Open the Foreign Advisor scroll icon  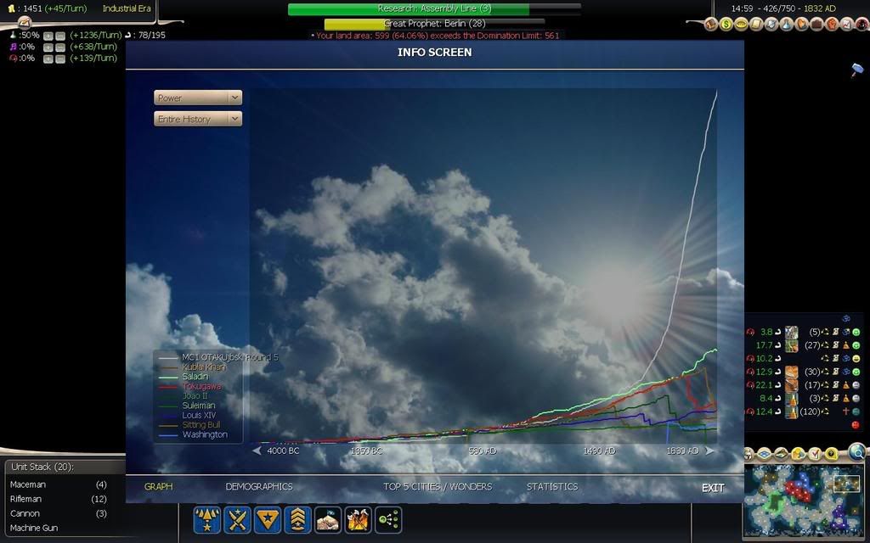[756, 25]
